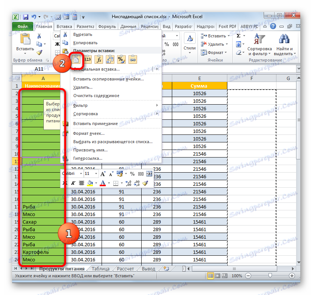Click zoom in plus button

(x=292, y=276)
